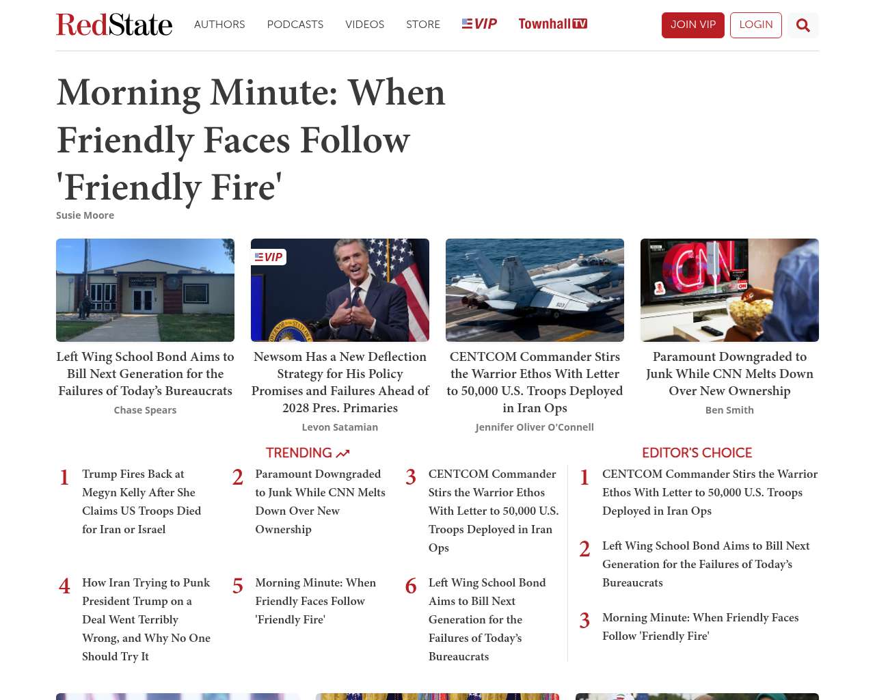Open the RedState logo homepage
This screenshot has width=875, height=700.
pos(114,25)
